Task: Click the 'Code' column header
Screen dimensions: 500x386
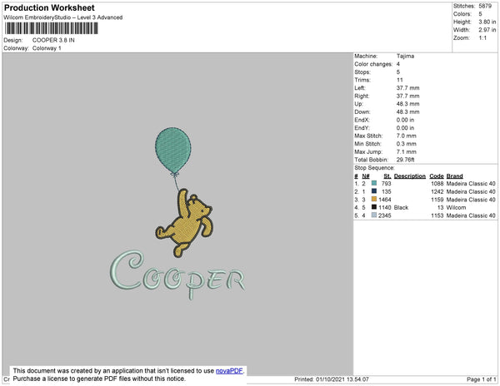Action: (437, 176)
